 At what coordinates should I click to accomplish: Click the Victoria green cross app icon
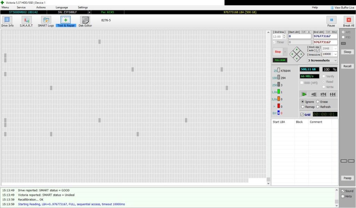[x=2, y=2]
